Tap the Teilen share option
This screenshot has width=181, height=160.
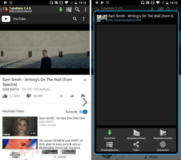(136, 146)
